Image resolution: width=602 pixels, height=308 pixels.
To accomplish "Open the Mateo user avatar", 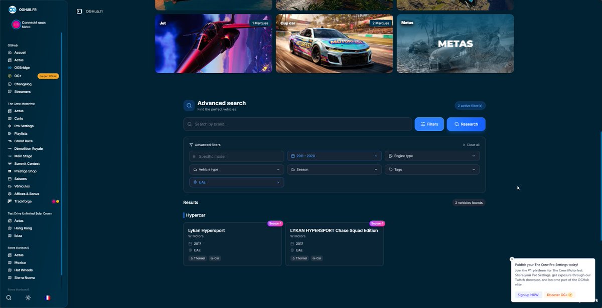I will pyautogui.click(x=16, y=25).
